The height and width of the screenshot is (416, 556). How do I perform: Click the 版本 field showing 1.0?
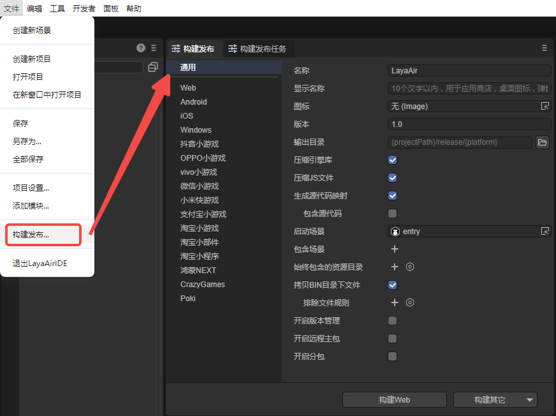pyautogui.click(x=469, y=124)
